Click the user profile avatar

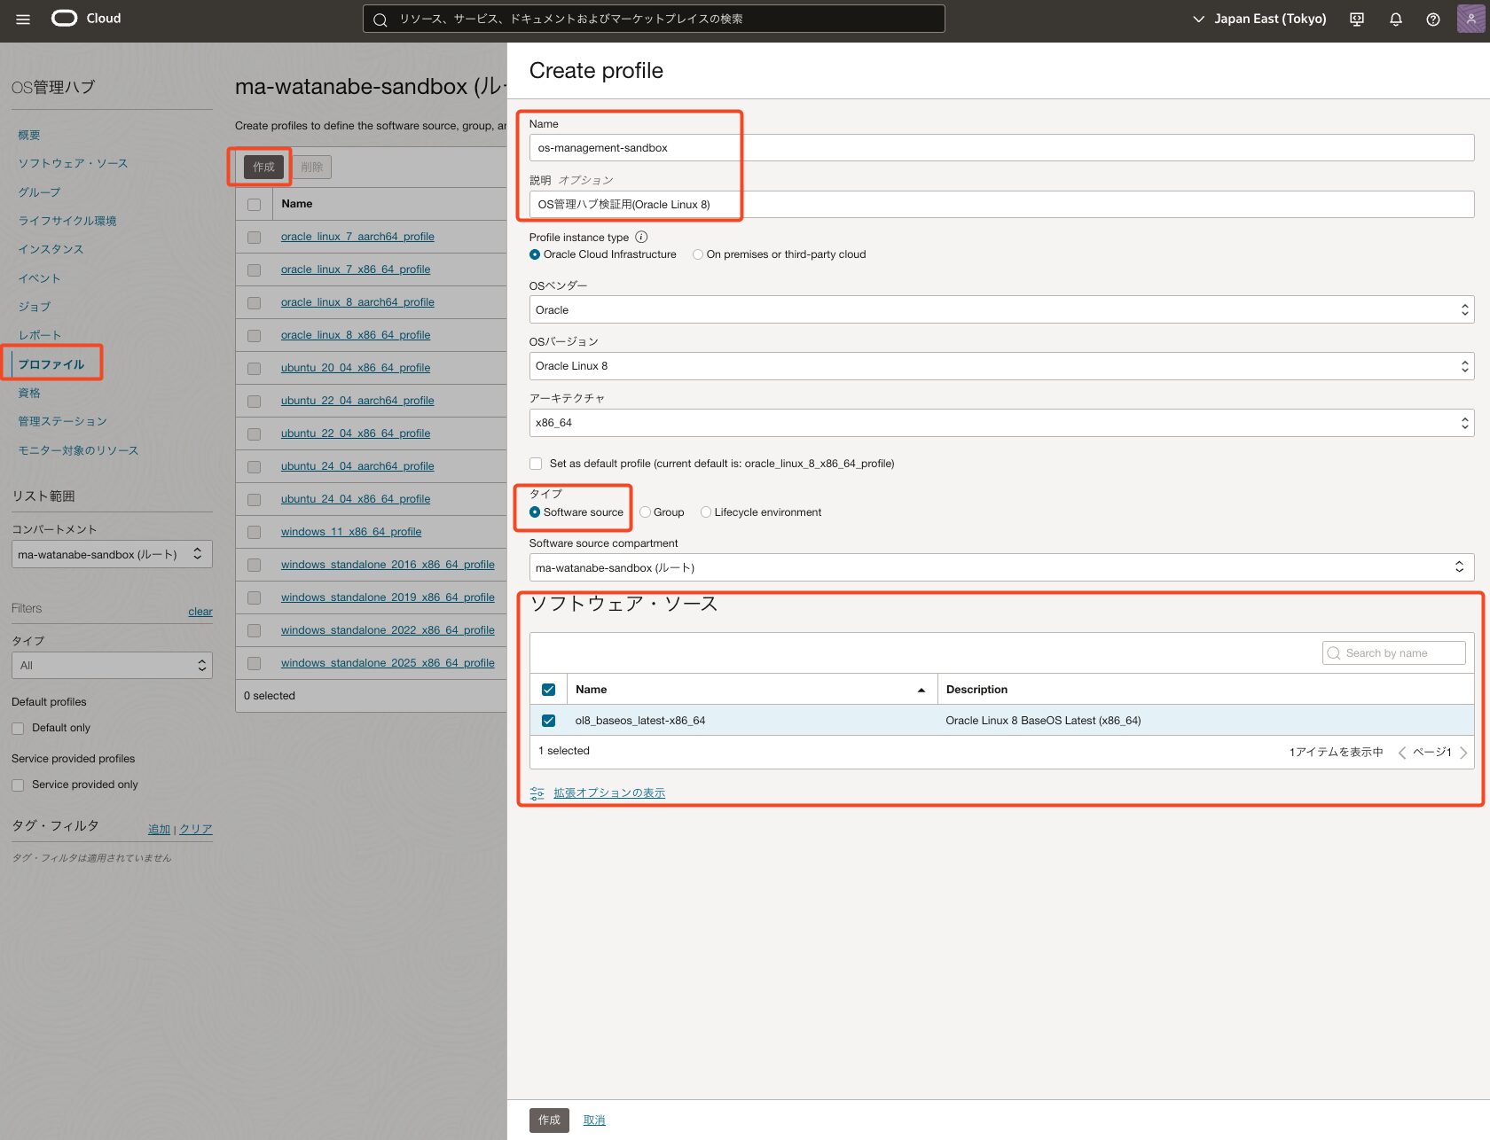(x=1470, y=19)
